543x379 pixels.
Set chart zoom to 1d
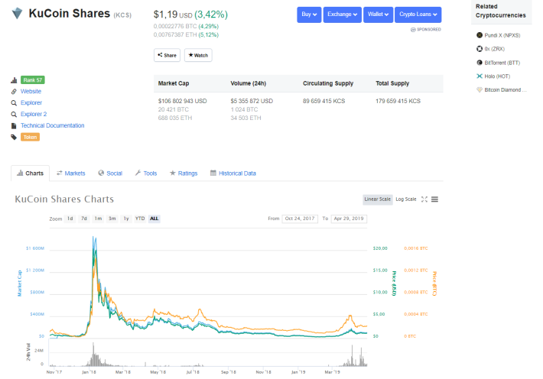pos(70,219)
